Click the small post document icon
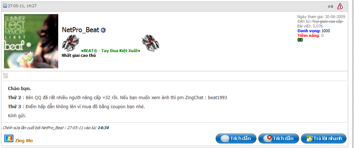Screen dimensions: 354x148 (6, 76)
